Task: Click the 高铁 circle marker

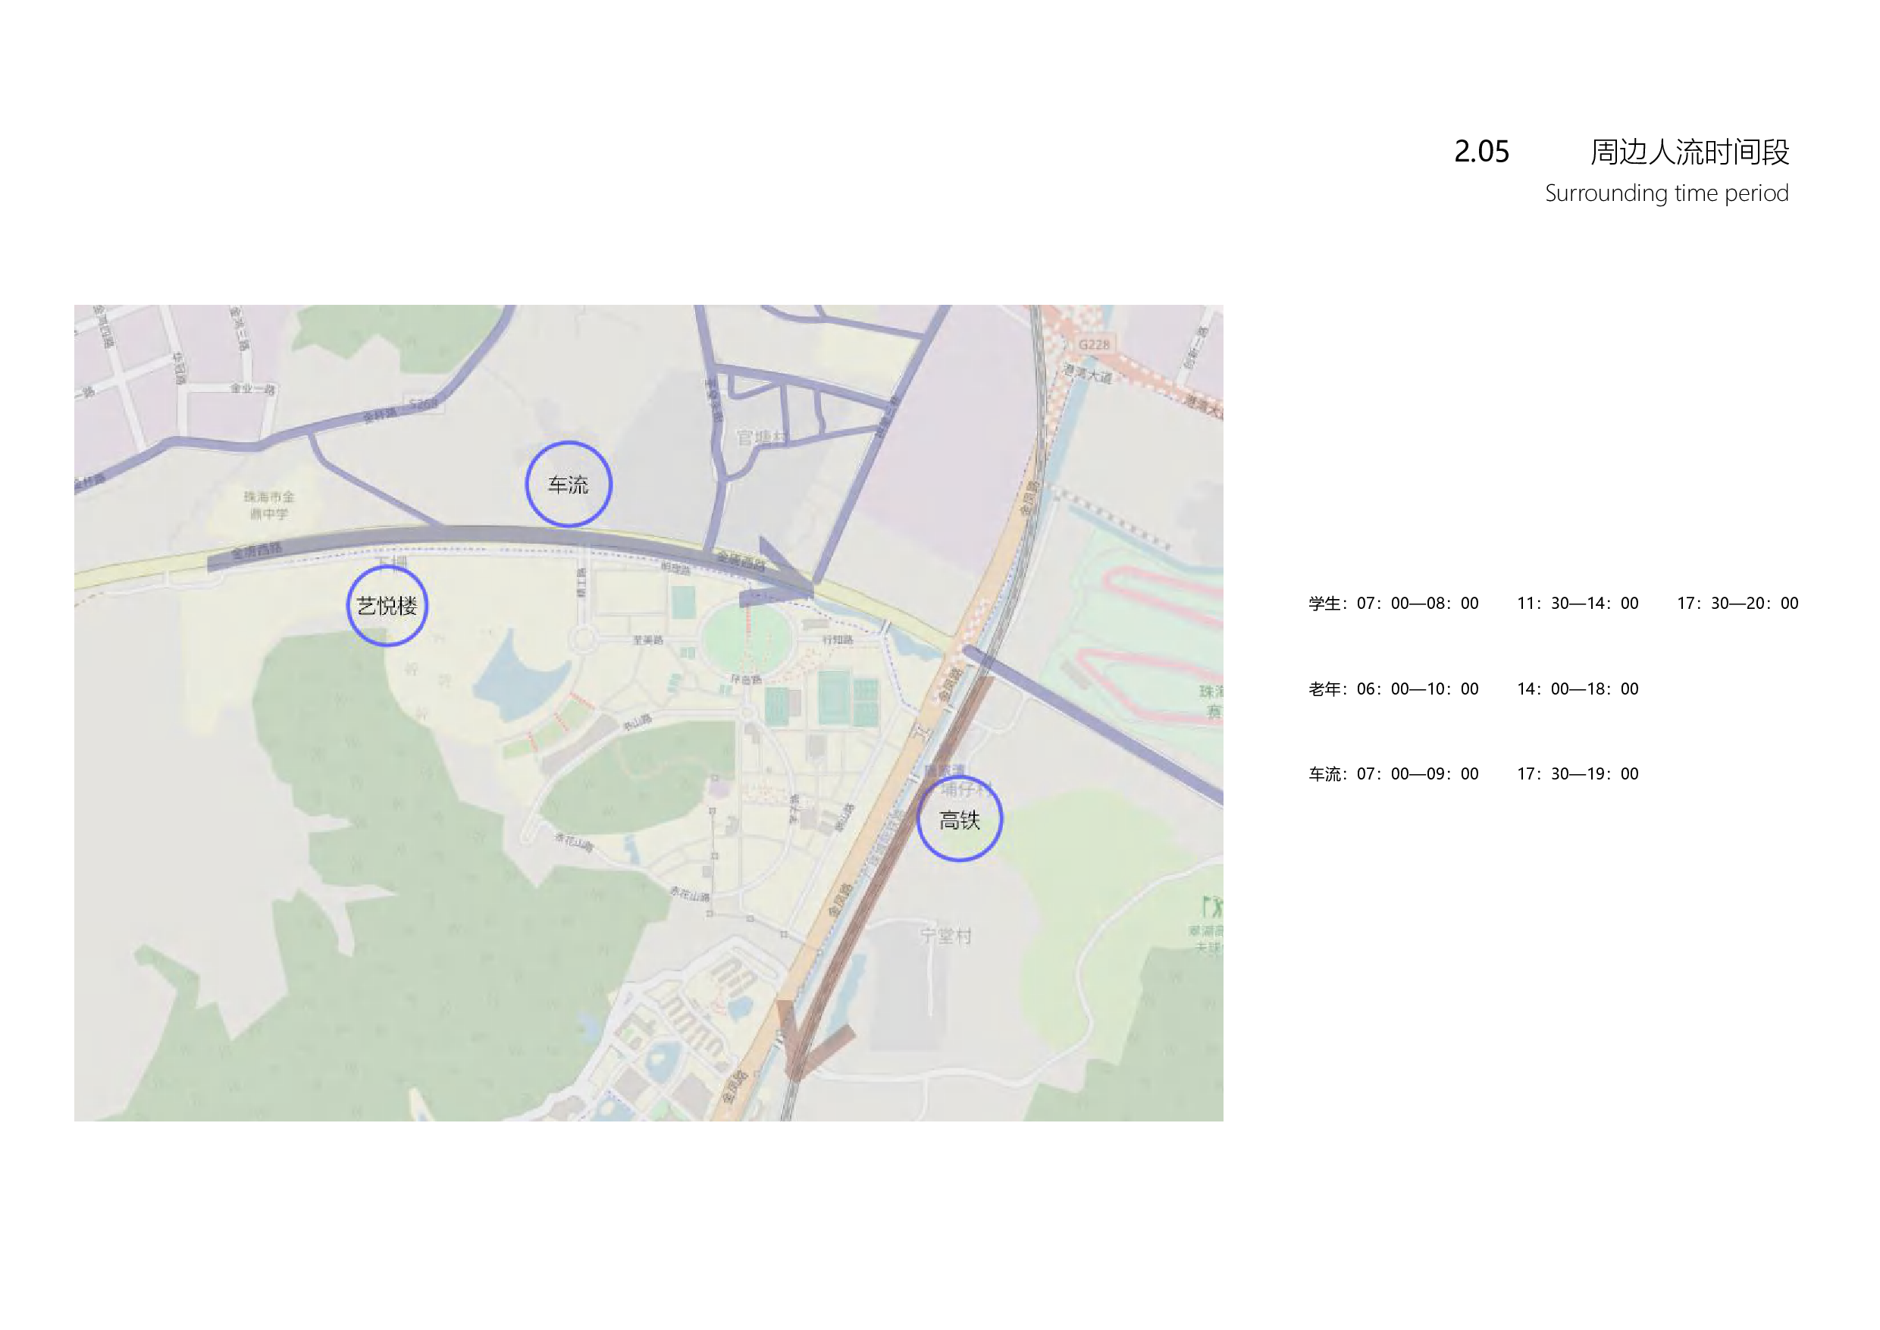Action: pos(959,819)
